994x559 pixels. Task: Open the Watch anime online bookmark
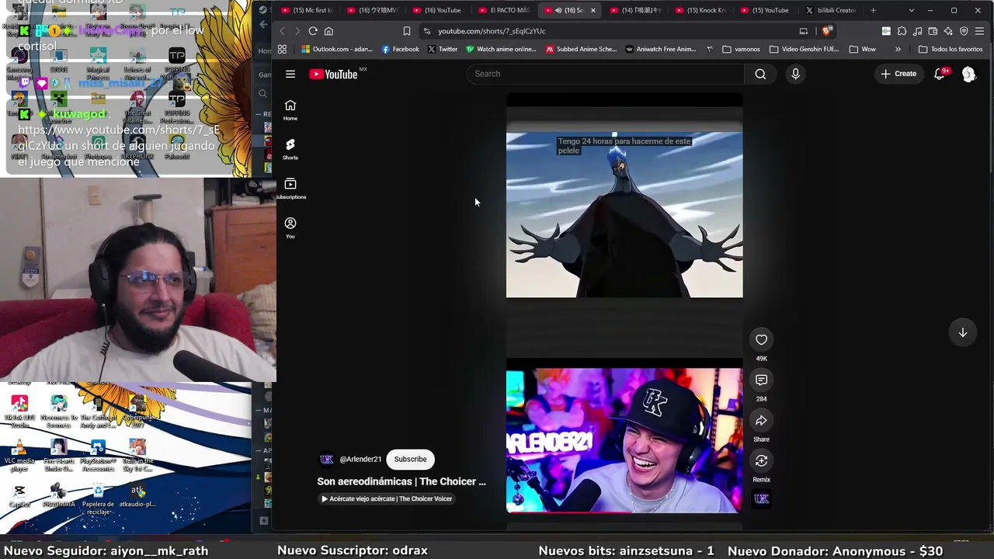(x=501, y=49)
